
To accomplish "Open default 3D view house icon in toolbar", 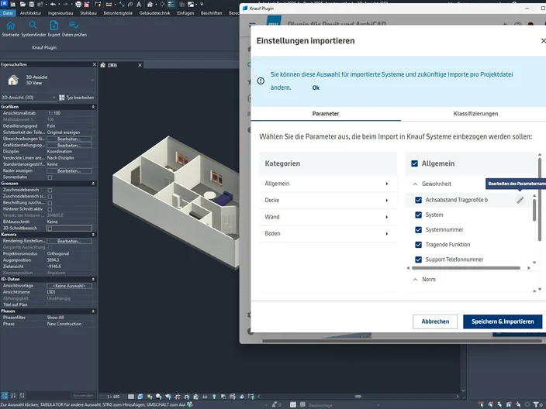I will click(150, 4).
